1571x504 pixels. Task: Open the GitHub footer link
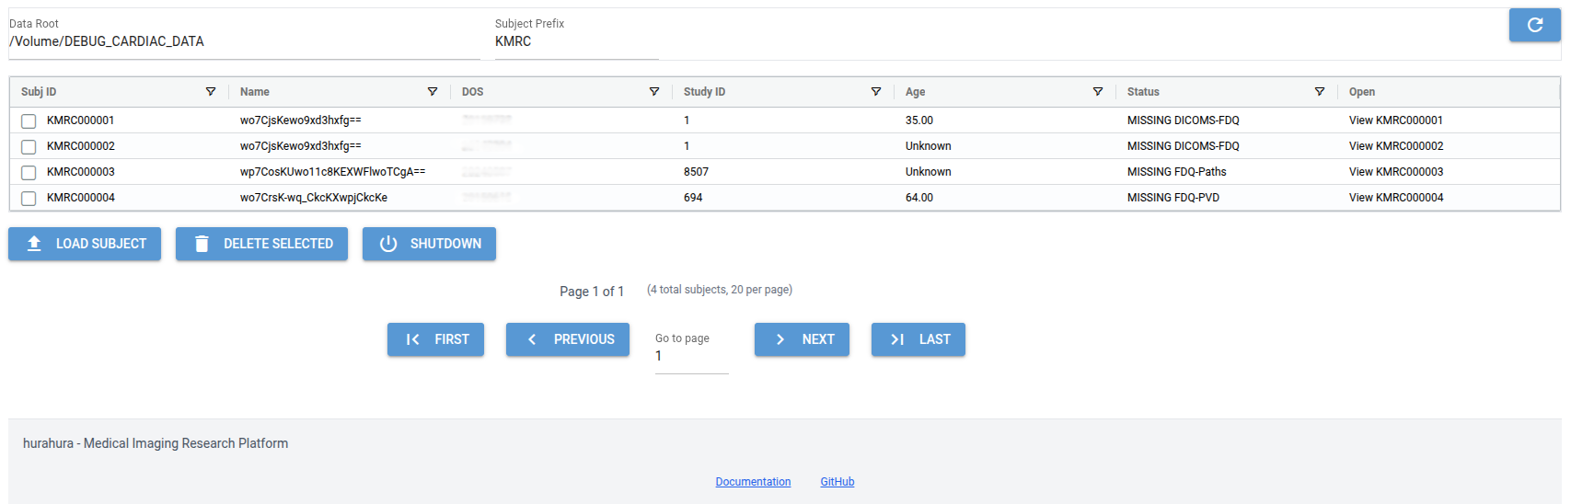pyautogui.click(x=837, y=482)
